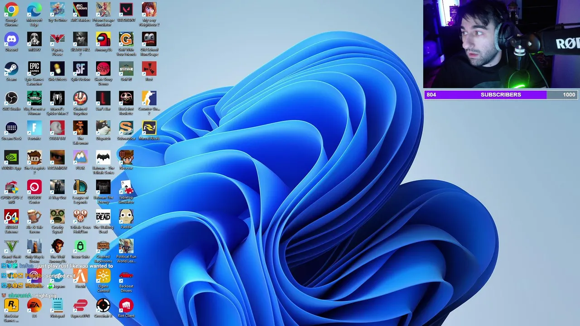
Task: Click the FACEMINER desktop icon
Action: coord(57,158)
